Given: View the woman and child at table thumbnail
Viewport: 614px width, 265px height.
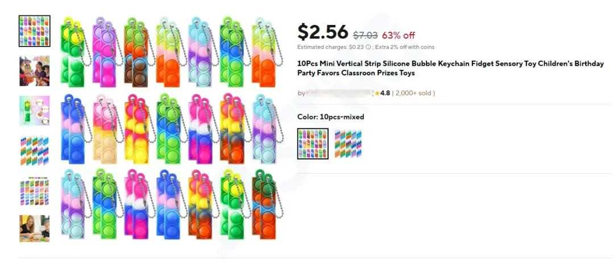Looking at the screenshot, I should point(35,228).
